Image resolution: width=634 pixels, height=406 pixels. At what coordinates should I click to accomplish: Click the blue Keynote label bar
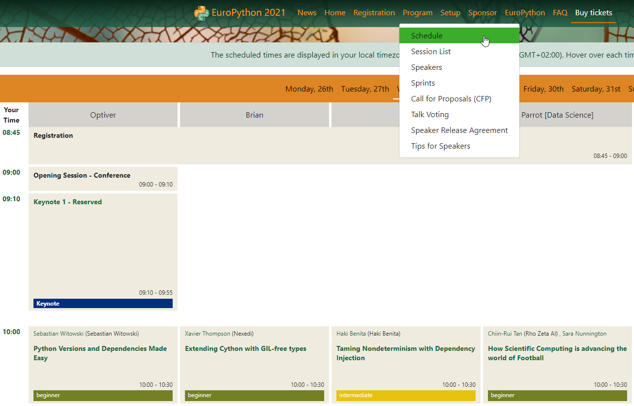pyautogui.click(x=103, y=304)
